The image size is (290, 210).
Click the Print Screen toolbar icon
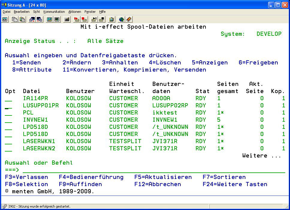tap(5, 19)
